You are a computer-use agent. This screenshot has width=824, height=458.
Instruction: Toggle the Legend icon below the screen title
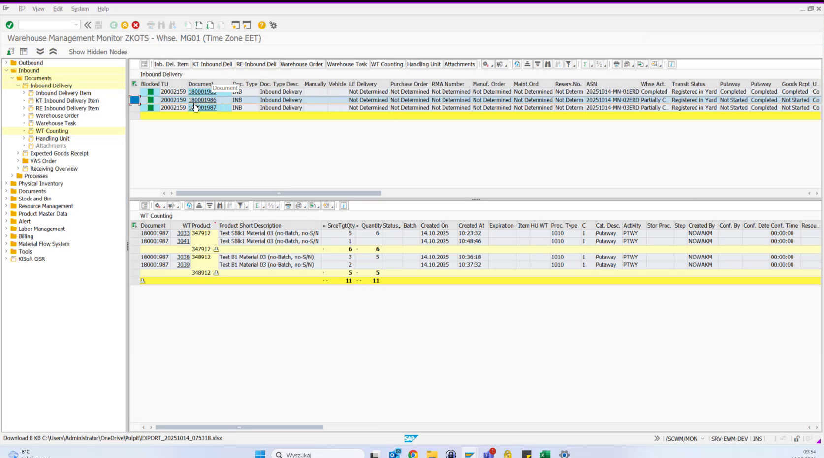23,51
